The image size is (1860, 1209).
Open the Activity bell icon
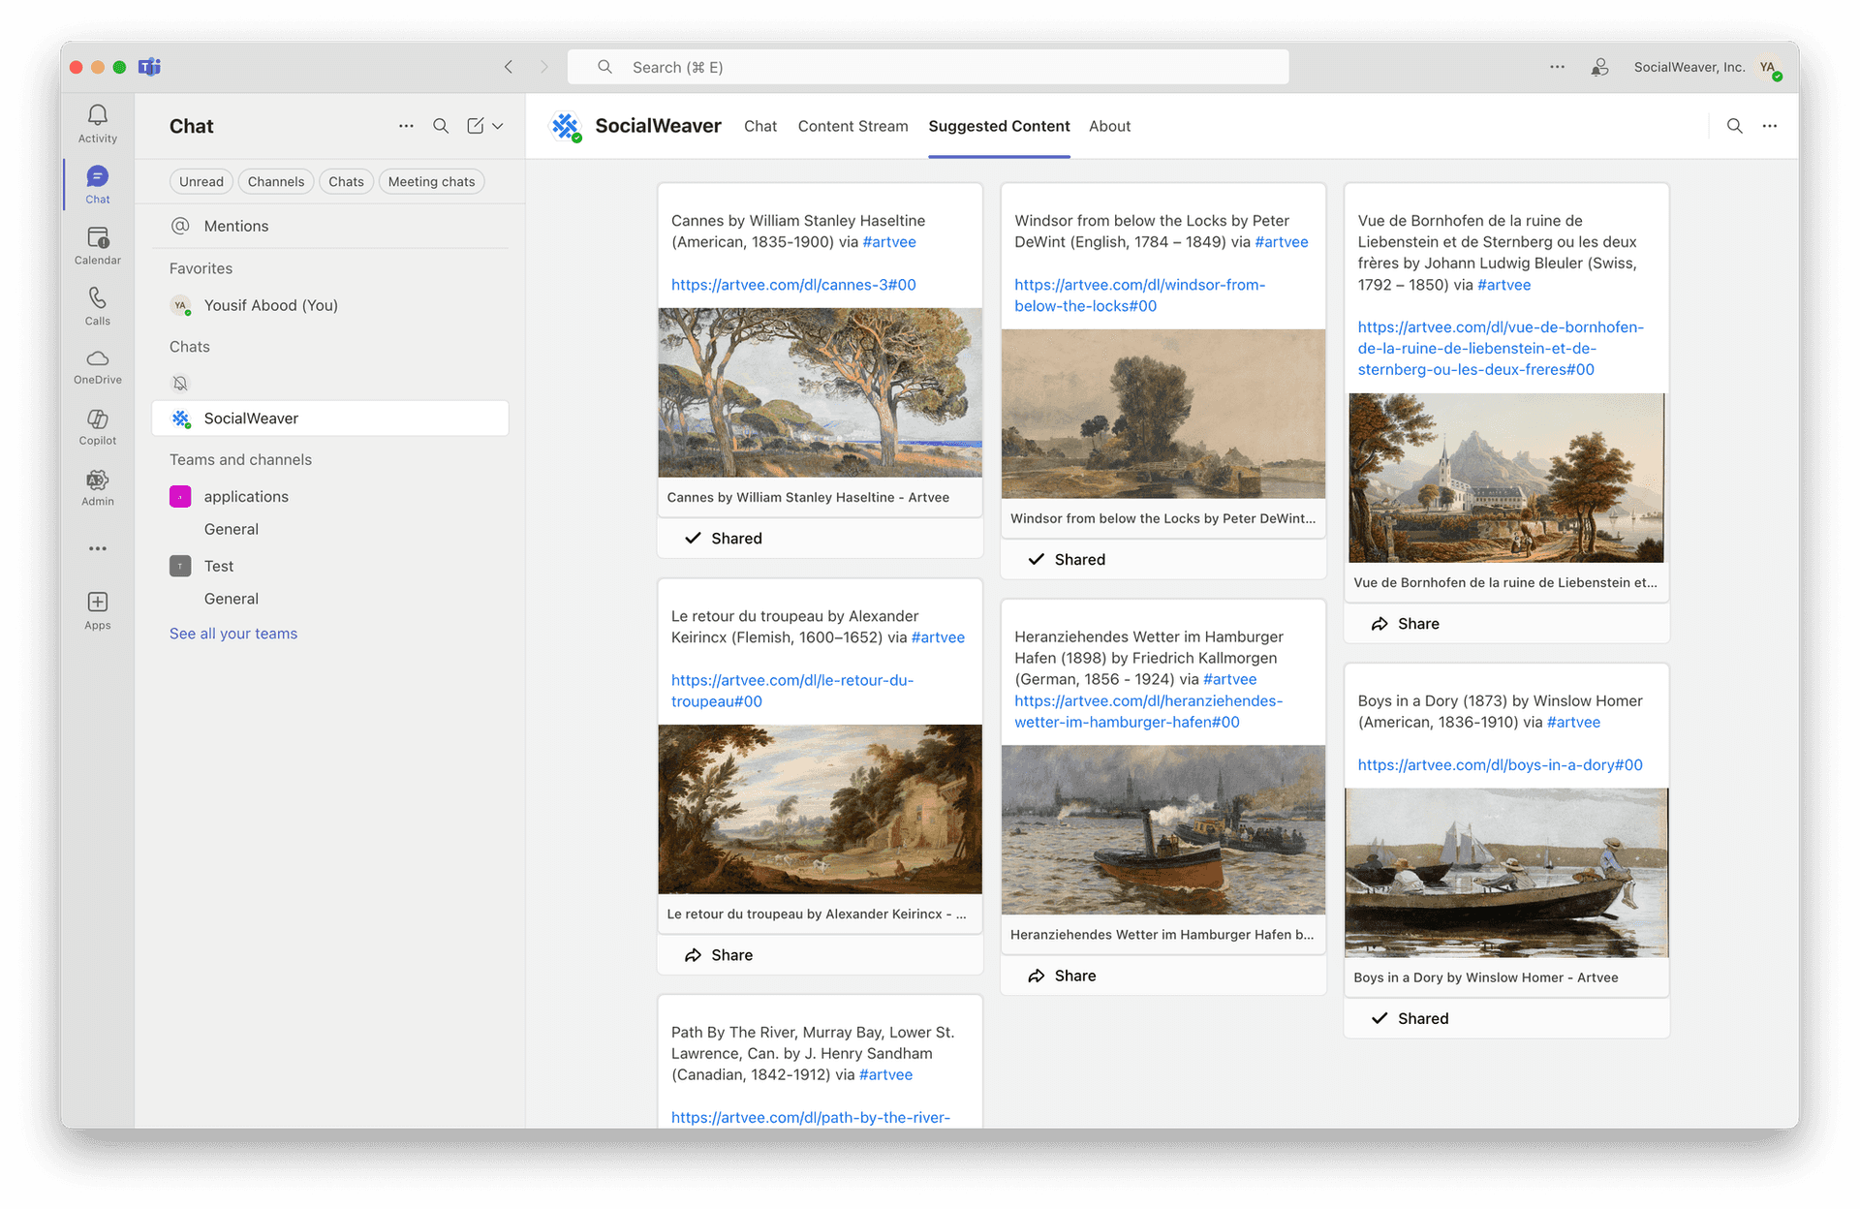[x=97, y=116]
